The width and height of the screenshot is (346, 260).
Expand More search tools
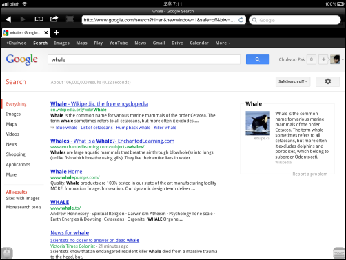click(x=23, y=207)
